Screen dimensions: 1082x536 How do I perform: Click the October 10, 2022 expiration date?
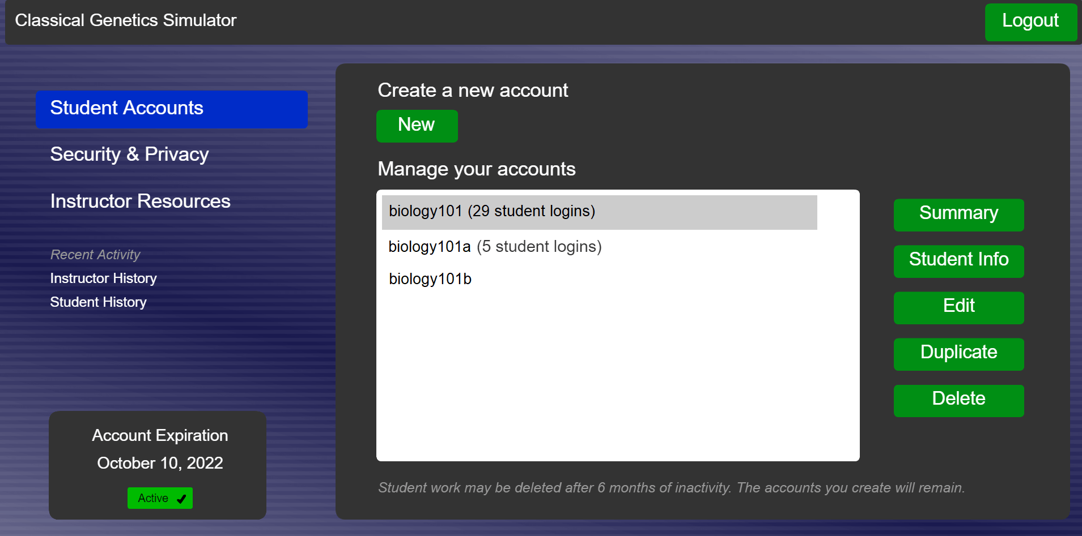click(160, 463)
